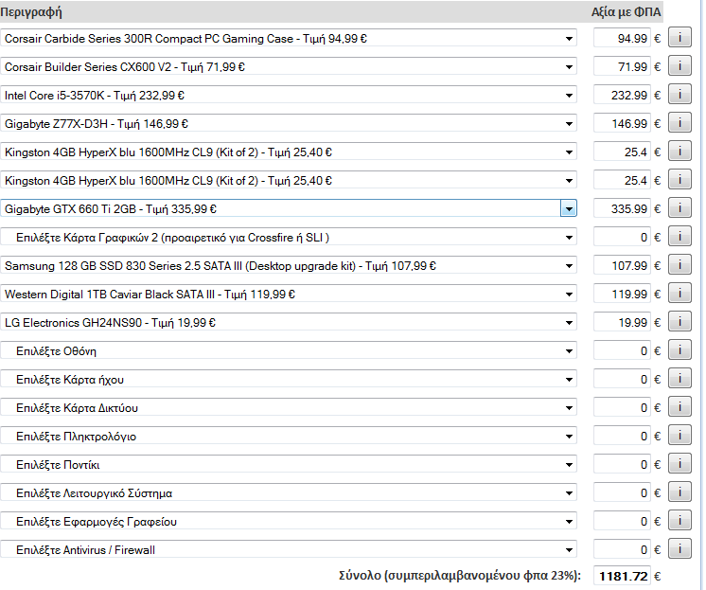Image resolution: width=706 pixels, height=590 pixels.
Task: Click the Αξία με ΦΠΑ column header
Action: tap(626, 12)
